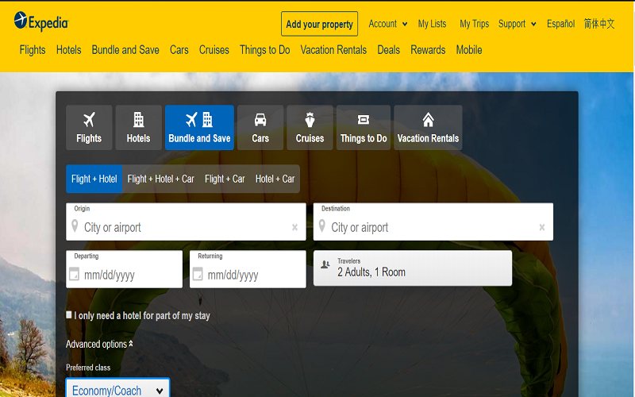
Task: Switch language to Español
Action: click(x=561, y=24)
